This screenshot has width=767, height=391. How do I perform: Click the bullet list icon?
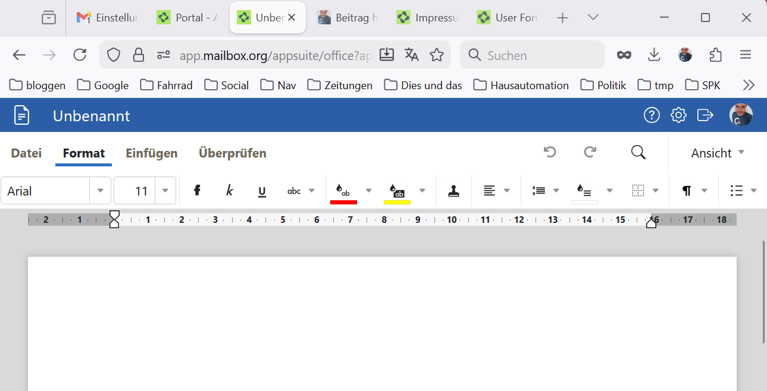tap(737, 191)
